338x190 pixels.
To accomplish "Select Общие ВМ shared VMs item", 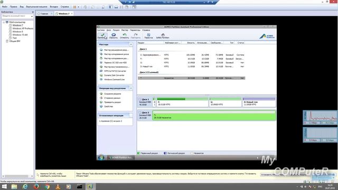I will tap(13, 41).
